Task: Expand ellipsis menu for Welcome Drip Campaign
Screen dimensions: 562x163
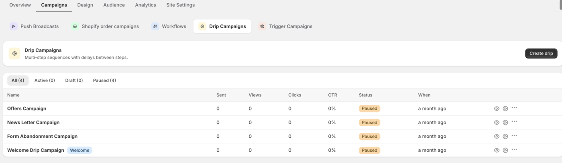Action: [514, 149]
